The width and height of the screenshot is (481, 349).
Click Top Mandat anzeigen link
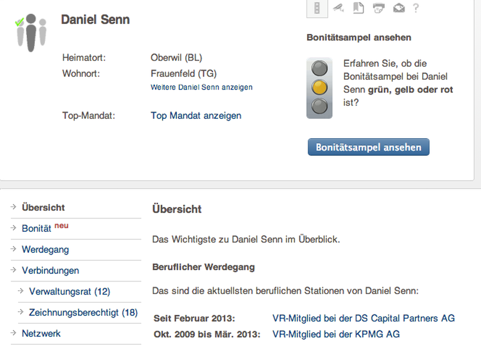tap(196, 115)
